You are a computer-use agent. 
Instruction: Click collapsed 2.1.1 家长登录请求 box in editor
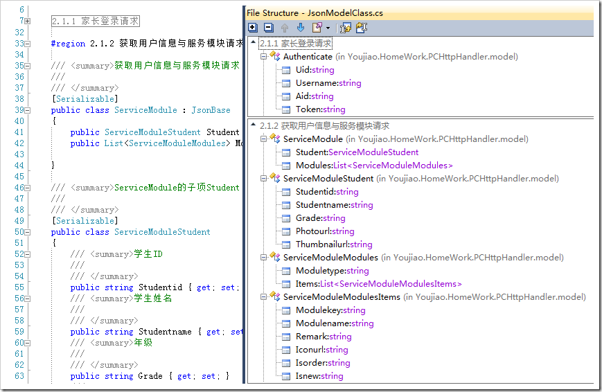(x=95, y=21)
